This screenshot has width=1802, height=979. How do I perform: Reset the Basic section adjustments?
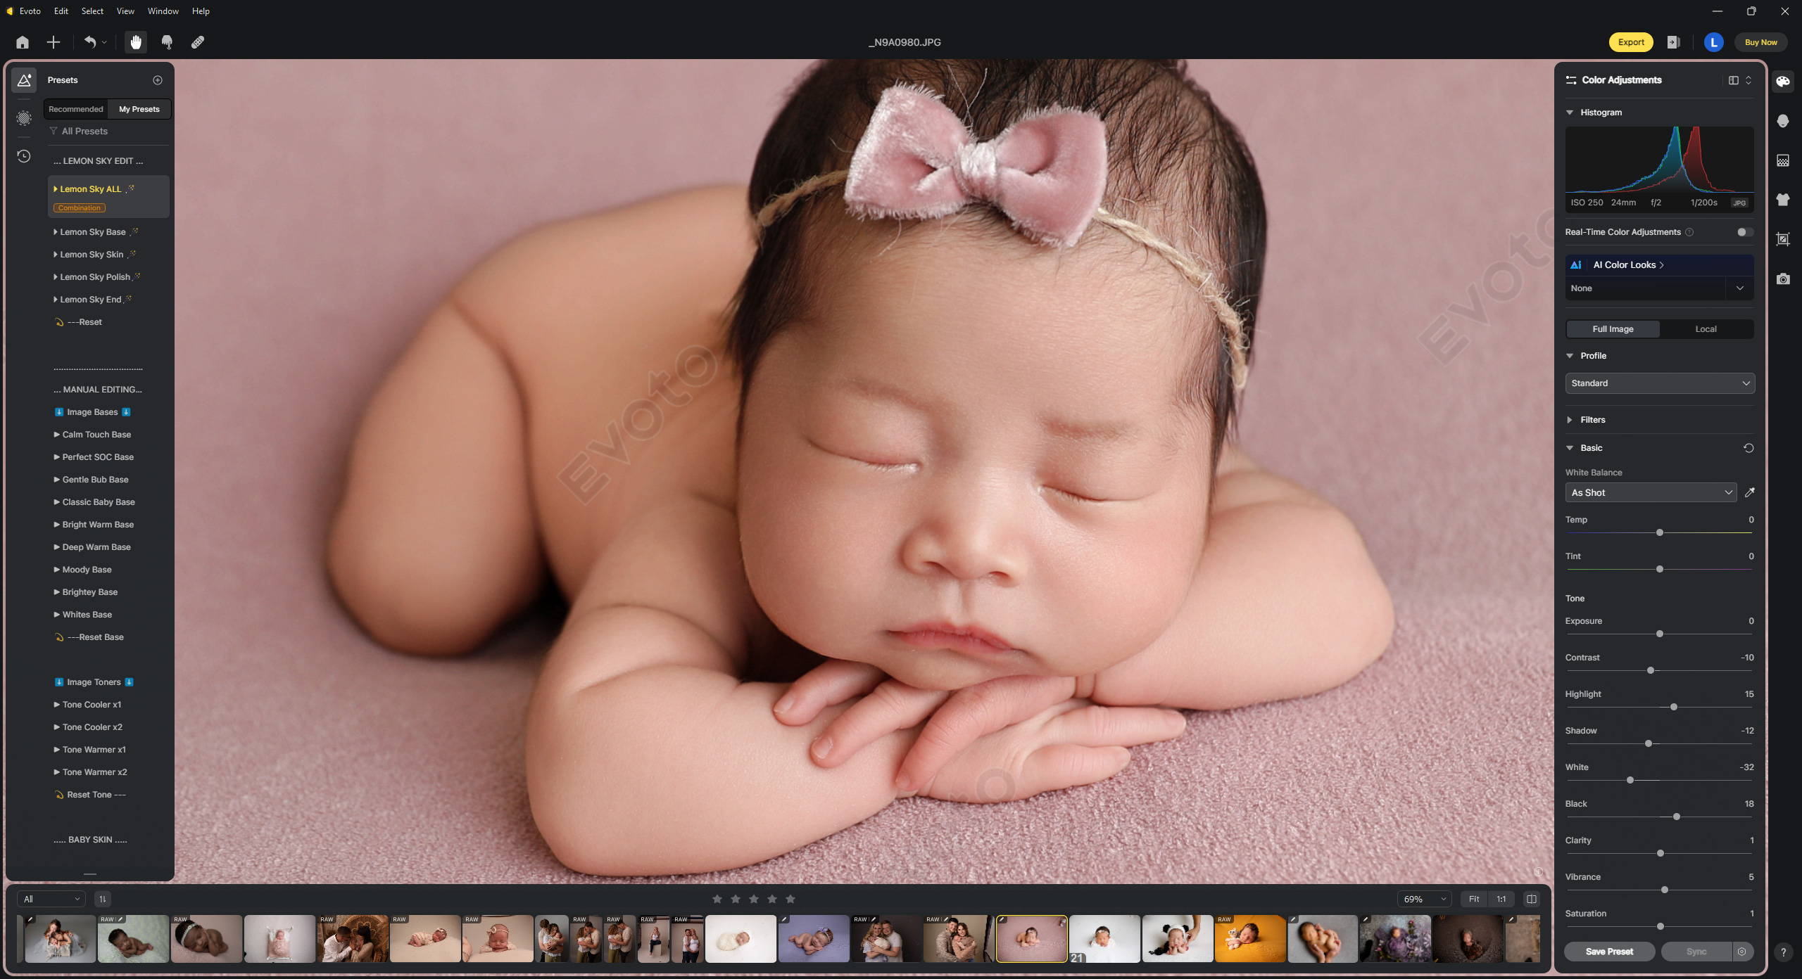(1748, 448)
